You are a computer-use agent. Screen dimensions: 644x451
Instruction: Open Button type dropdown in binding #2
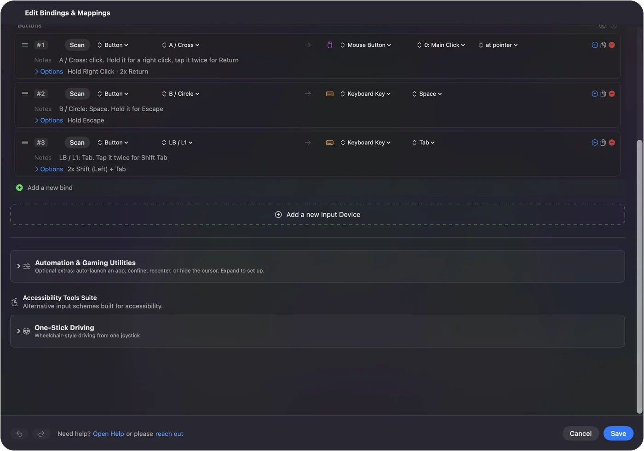click(x=113, y=94)
